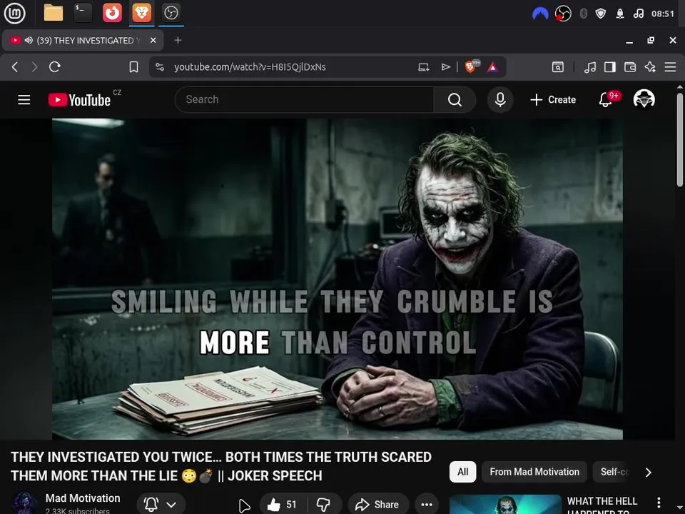The image size is (685, 514).
Task: Toggle the browser sidebar panel
Action: 610,67
